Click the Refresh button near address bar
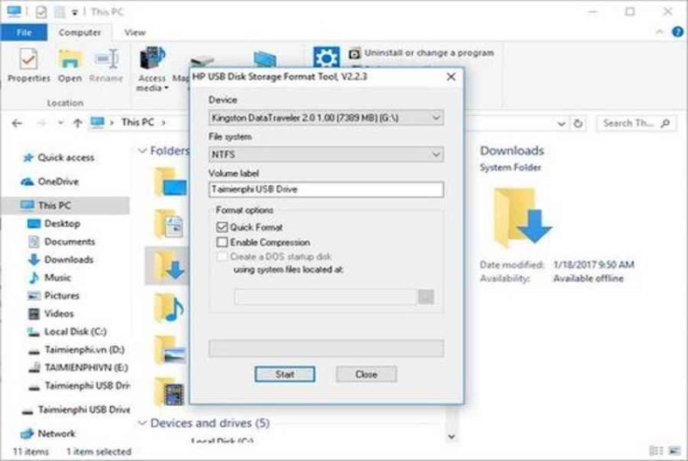This screenshot has height=461, width=688. (578, 124)
